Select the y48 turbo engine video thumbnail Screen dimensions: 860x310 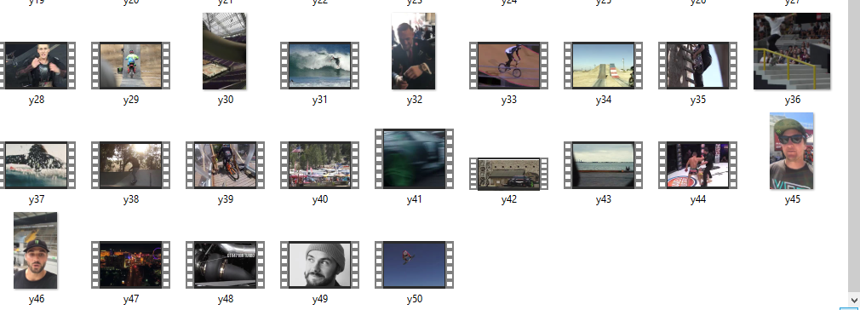pos(225,265)
